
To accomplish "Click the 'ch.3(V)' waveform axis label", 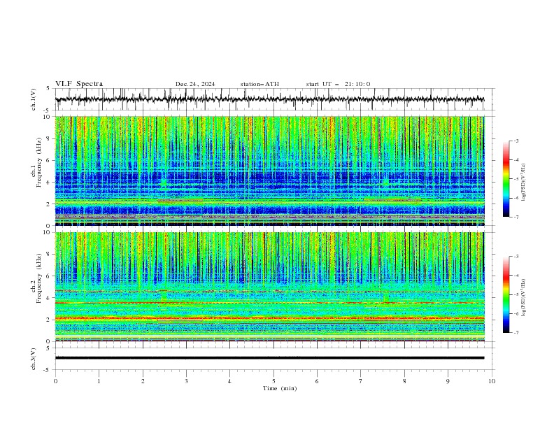I will point(34,359).
